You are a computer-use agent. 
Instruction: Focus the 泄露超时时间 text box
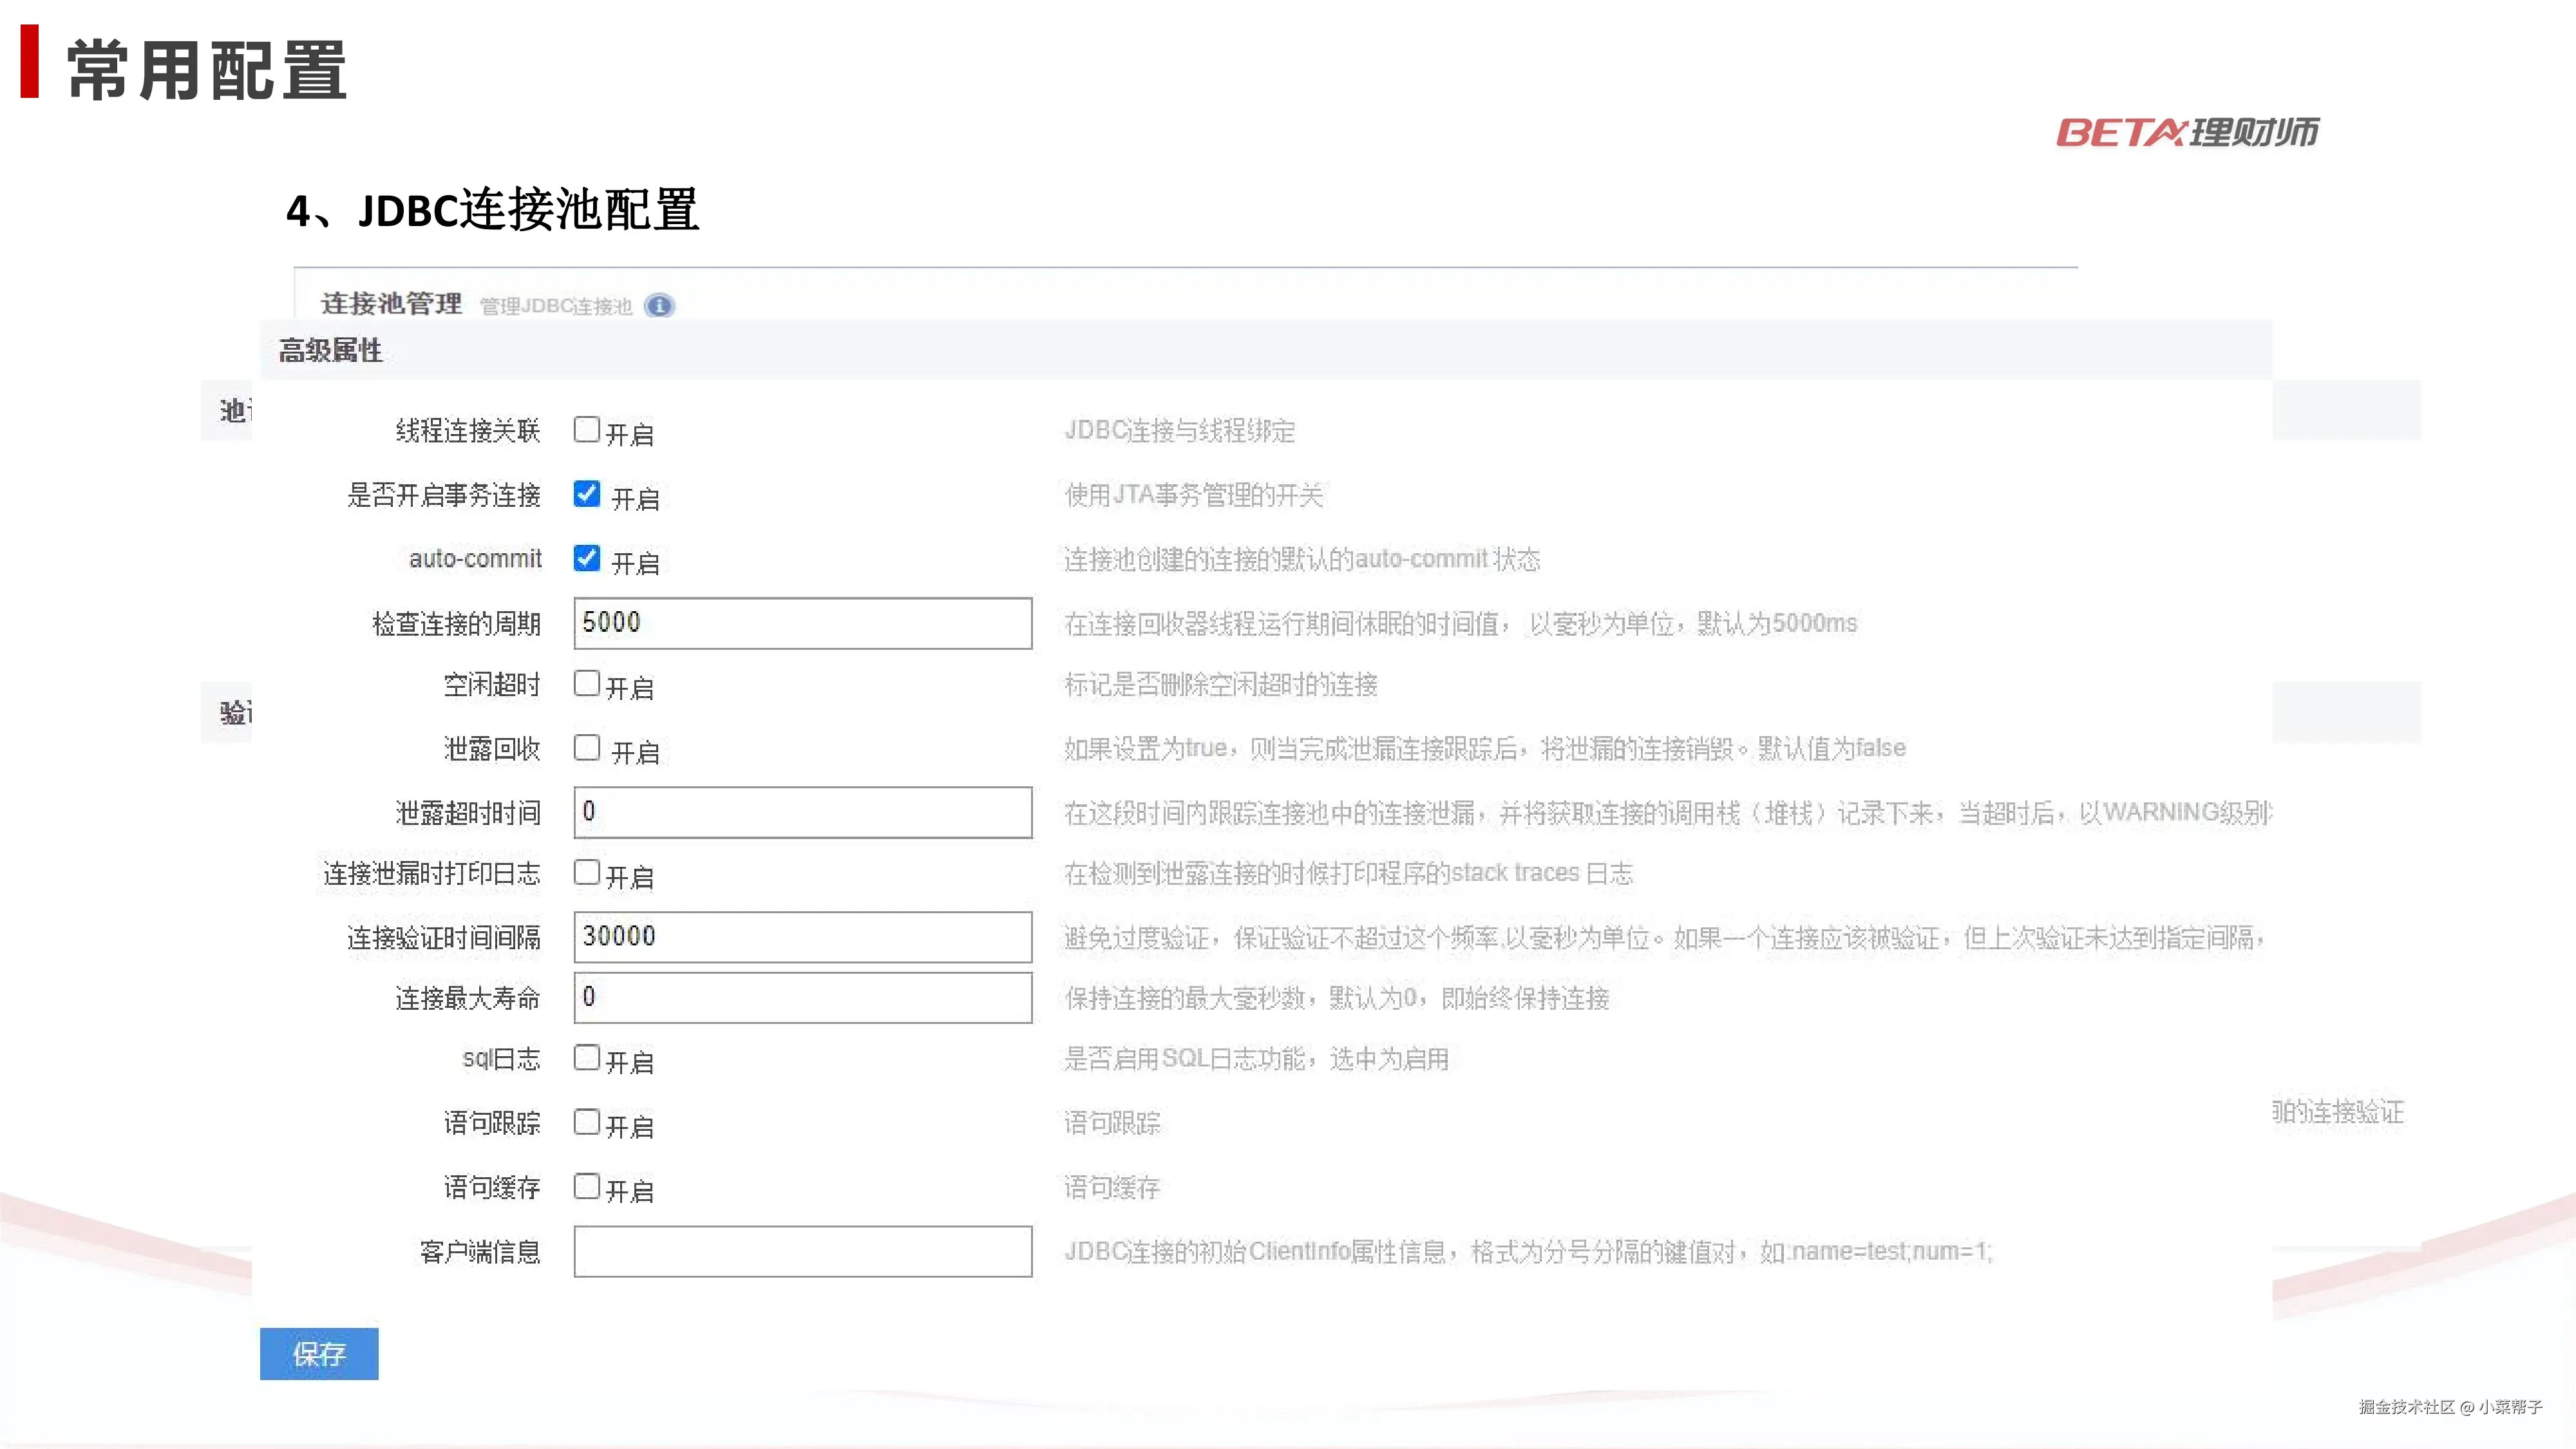tap(802, 812)
